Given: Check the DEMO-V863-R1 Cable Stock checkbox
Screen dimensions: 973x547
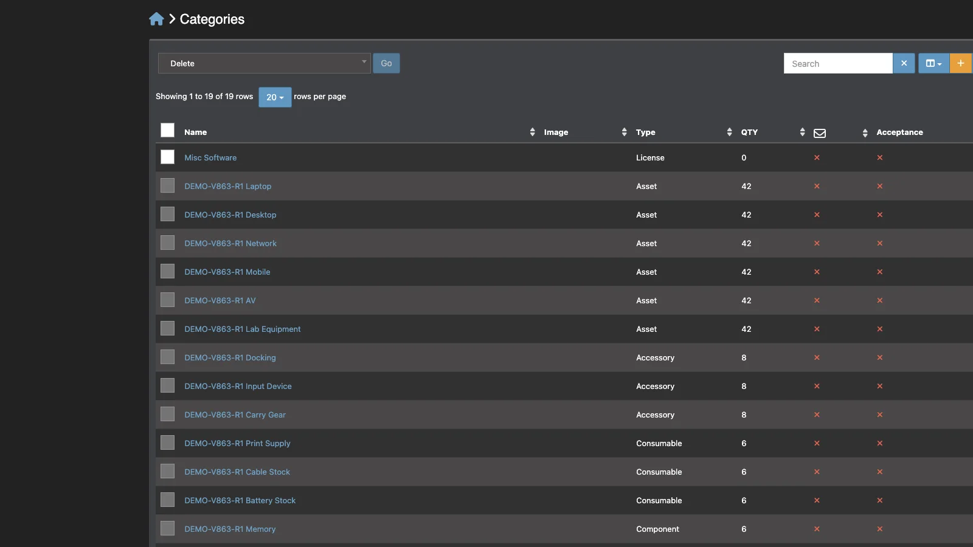Looking at the screenshot, I should coord(167,471).
